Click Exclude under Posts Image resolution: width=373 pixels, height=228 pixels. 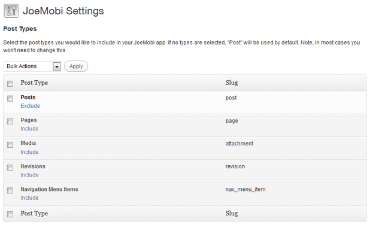[30, 106]
